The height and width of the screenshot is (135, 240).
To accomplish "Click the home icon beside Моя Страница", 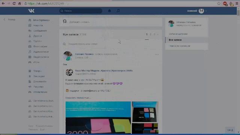I will pyautogui.click(x=30, y=20).
